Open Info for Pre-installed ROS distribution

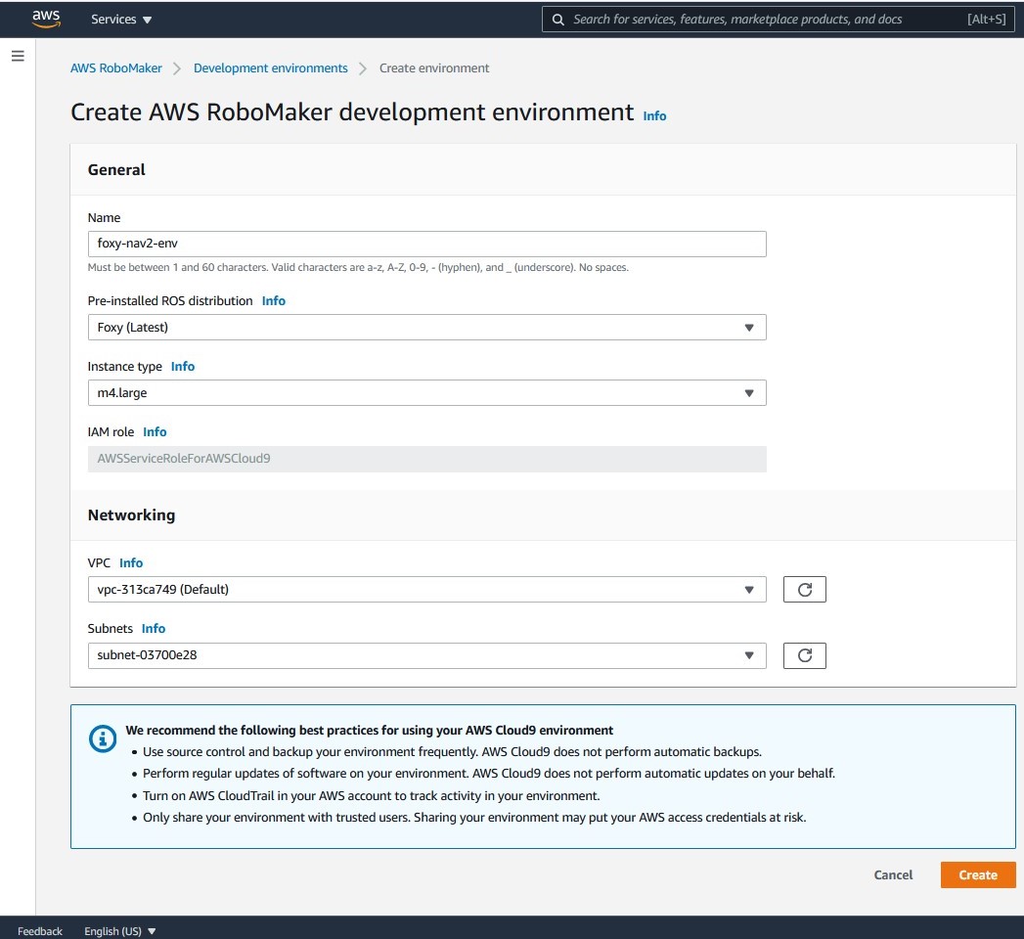pos(274,301)
